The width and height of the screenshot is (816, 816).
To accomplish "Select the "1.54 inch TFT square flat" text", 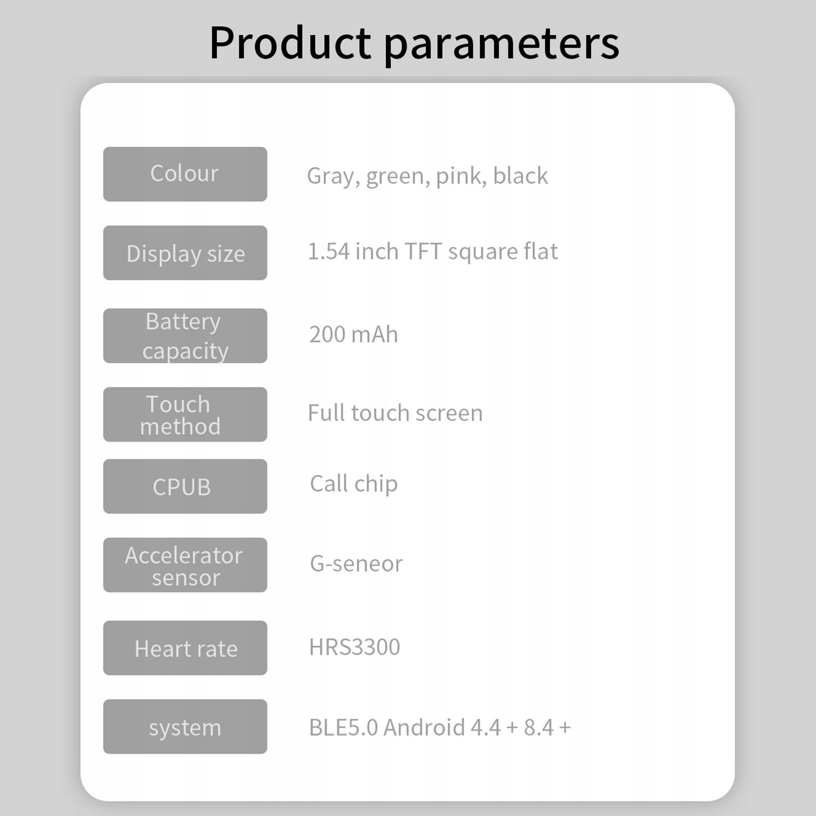I will (x=432, y=251).
